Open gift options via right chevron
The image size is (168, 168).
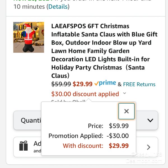(x=148, y=147)
